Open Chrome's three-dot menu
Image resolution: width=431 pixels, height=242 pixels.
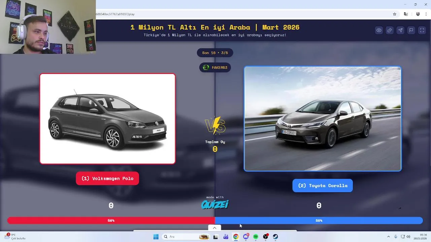(426, 14)
